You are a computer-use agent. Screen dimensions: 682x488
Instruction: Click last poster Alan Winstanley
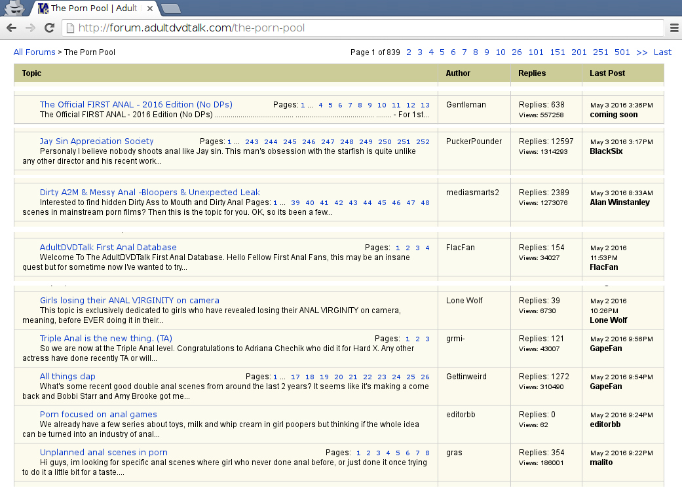point(620,202)
